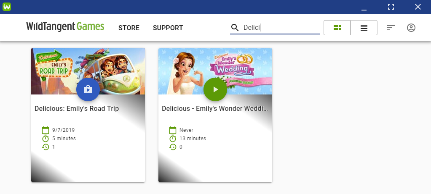Viewport: 431px width, 194px height.
Task: Open the user account icon
Action: pos(411,28)
